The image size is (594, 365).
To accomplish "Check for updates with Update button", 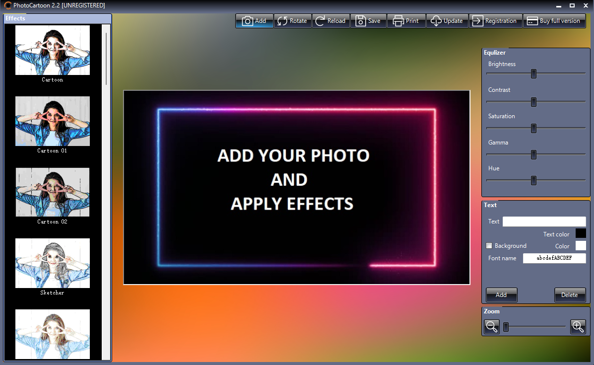I will pos(447,21).
